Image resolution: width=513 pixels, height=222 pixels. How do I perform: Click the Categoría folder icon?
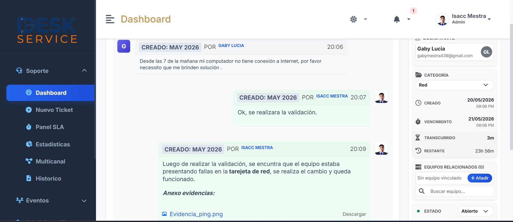coord(419,75)
